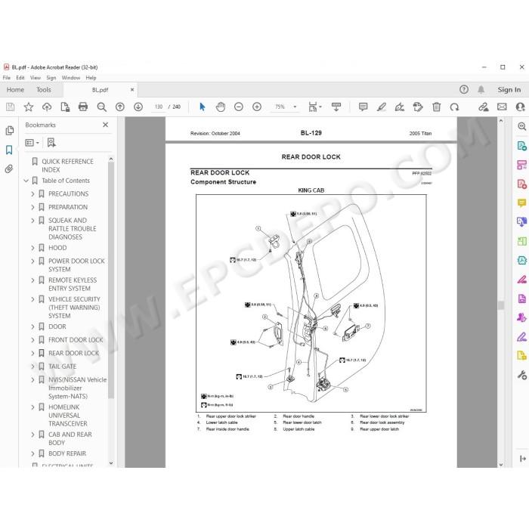Click the Save file icon
Image resolution: width=529 pixels, height=529 pixels.
(x=10, y=107)
